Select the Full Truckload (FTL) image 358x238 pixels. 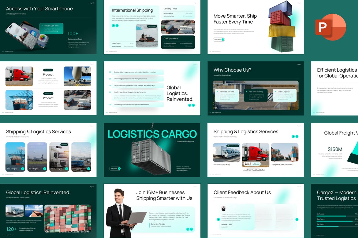coord(226,152)
